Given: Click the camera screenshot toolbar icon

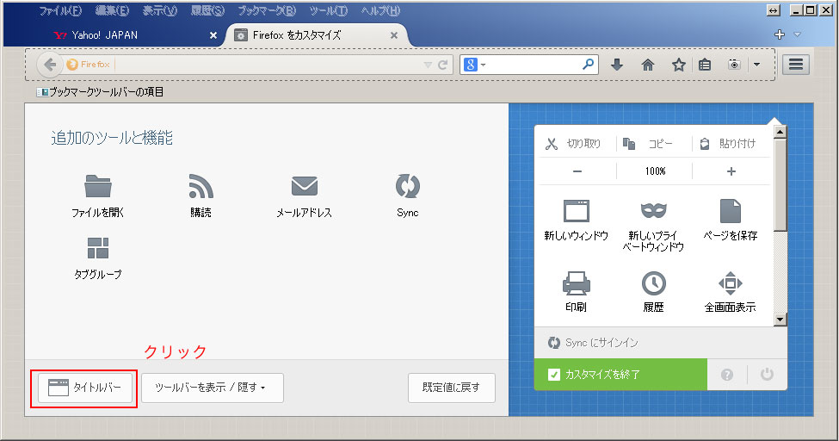Looking at the screenshot, I should (x=734, y=65).
